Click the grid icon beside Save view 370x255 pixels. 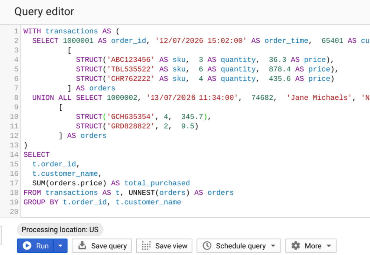coord(146,246)
